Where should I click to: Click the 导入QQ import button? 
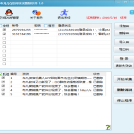[x=124, y=42]
